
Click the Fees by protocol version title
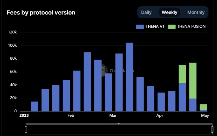[41, 13]
